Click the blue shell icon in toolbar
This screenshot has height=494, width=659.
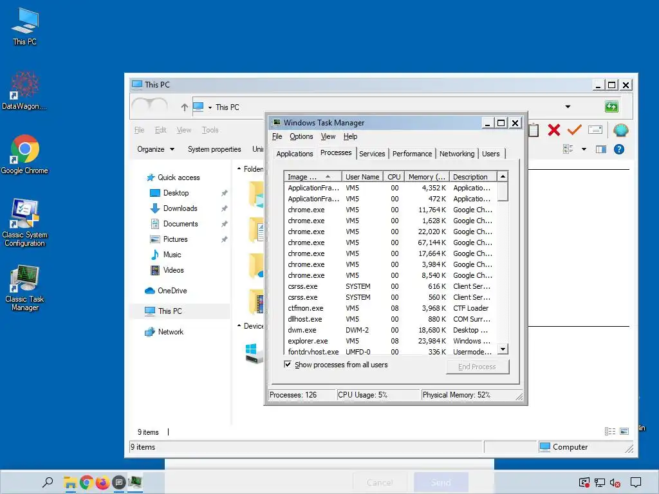pyautogui.click(x=620, y=130)
